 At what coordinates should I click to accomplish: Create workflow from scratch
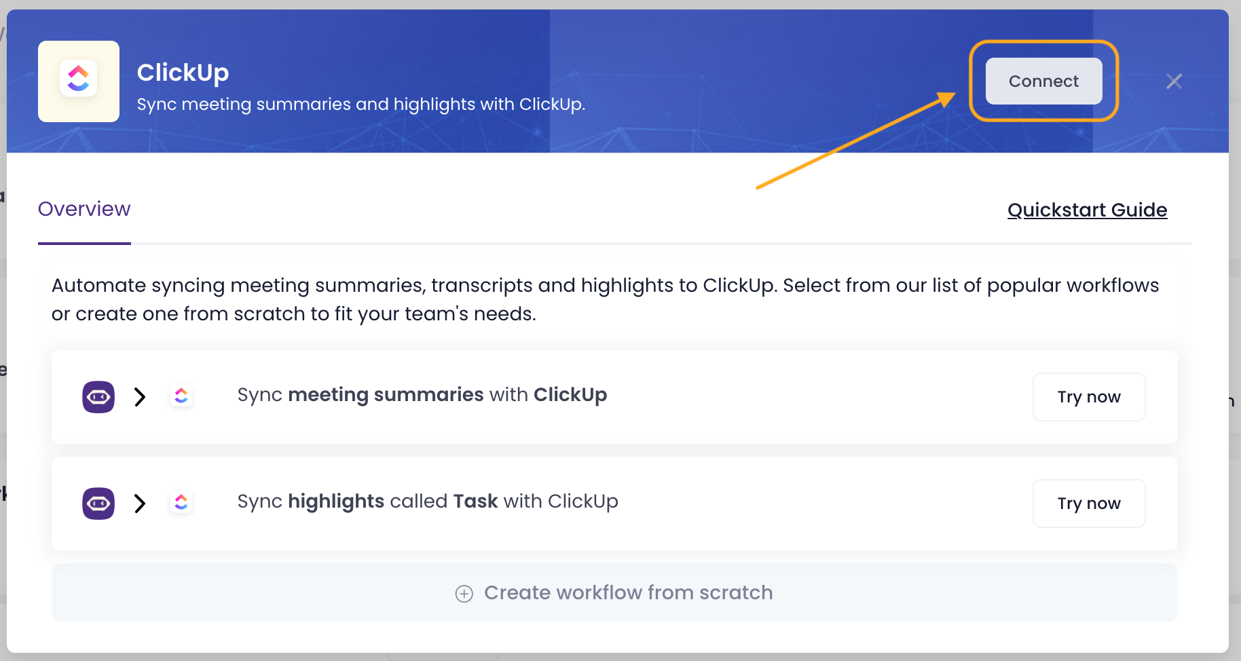coord(628,592)
